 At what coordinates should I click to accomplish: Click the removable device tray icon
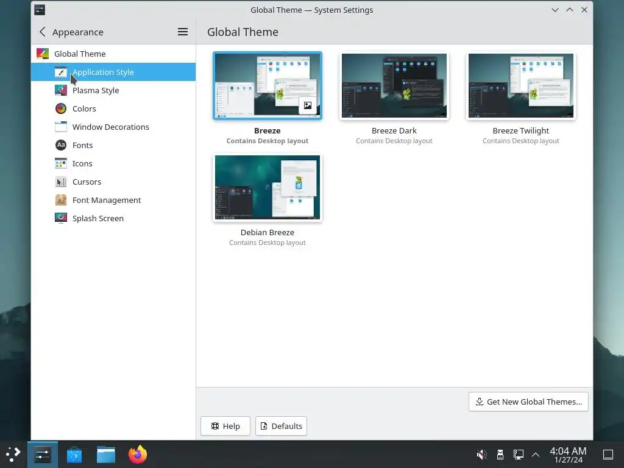point(500,455)
